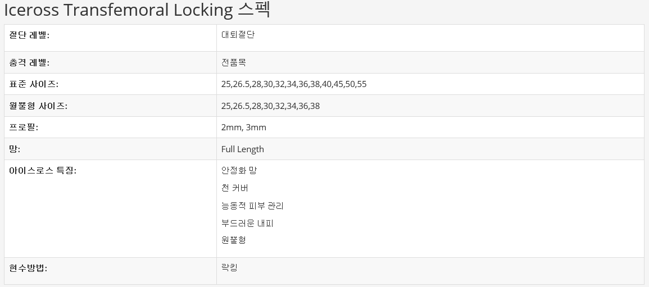
Task: Click the Iceross Transfemoral Locking 스펙 heading
Action: point(137,10)
